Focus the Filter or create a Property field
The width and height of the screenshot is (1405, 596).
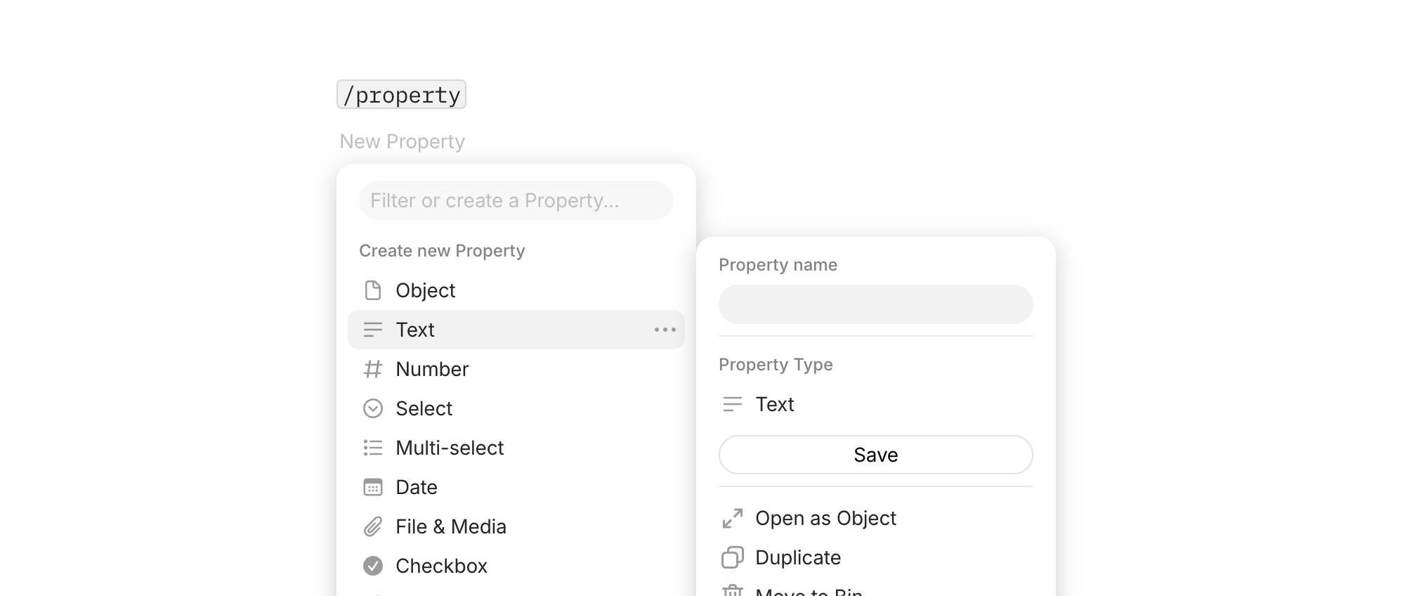(516, 200)
